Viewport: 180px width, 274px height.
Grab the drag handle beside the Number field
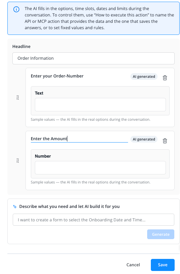coord(18,161)
